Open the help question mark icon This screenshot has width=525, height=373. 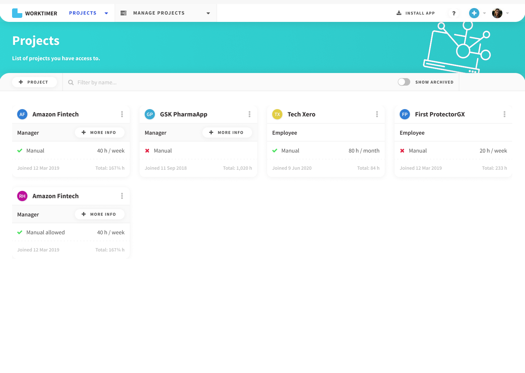[x=454, y=13]
